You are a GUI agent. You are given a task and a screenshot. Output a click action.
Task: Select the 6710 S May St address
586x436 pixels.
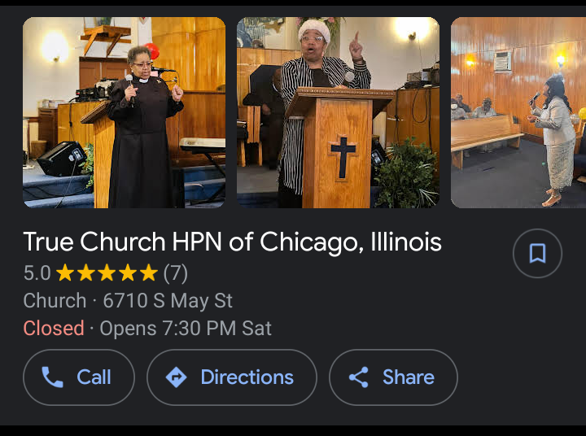pos(168,301)
